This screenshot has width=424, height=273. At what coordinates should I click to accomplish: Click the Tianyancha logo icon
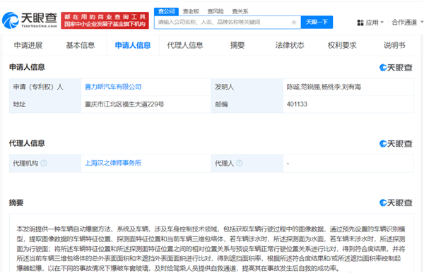click(11, 20)
